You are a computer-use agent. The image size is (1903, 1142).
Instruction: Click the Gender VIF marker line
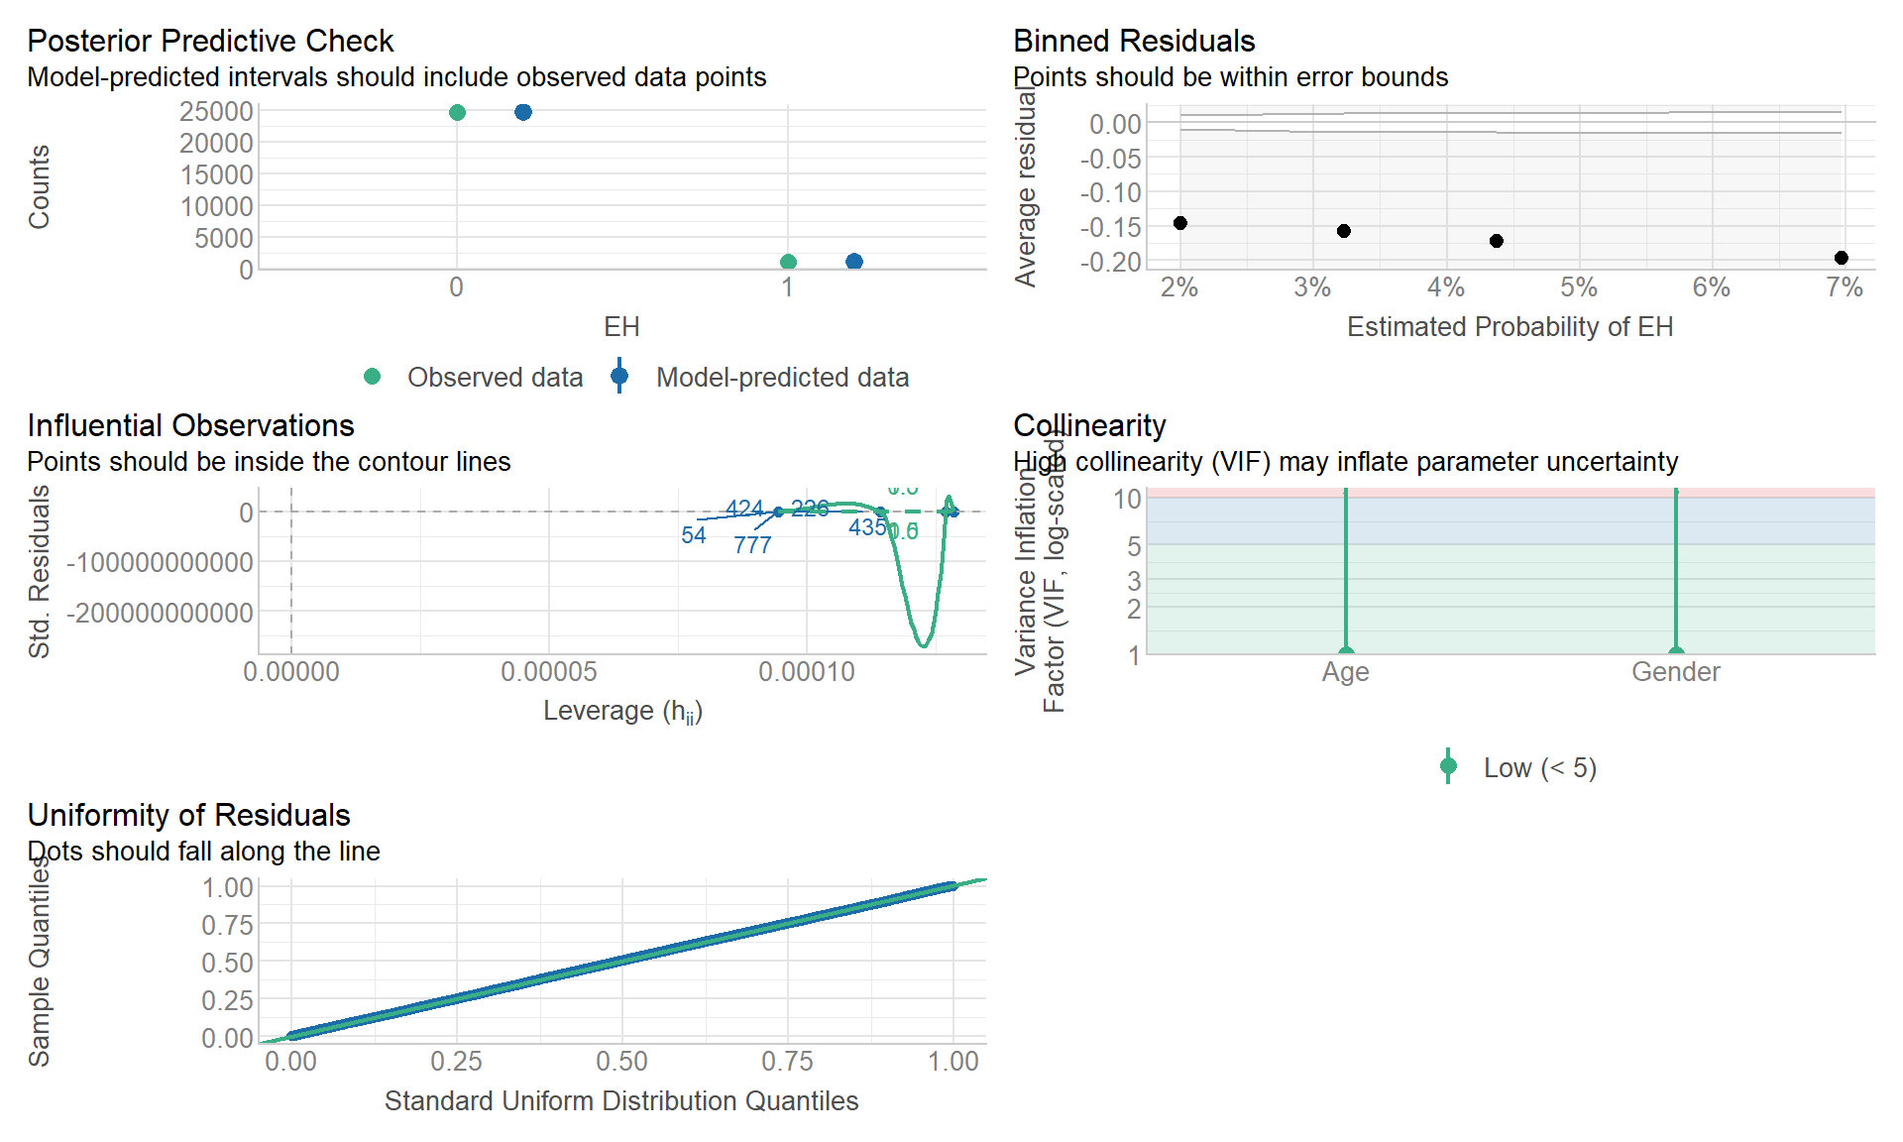(x=1676, y=575)
